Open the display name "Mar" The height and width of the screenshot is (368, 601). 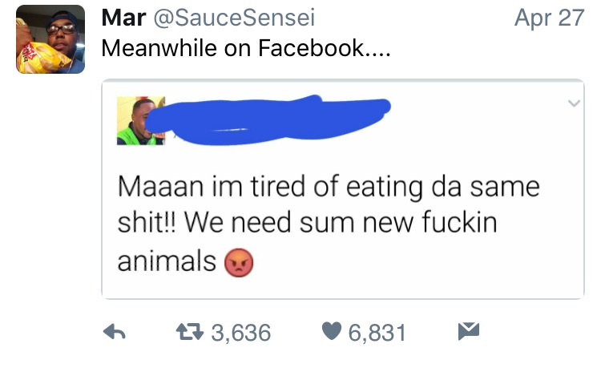[x=123, y=18]
